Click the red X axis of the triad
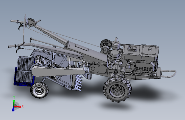Screen dimensions: 185x120 (18, 107)
